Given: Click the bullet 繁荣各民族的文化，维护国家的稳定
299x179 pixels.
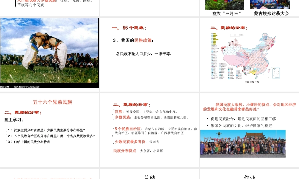Looking at the screenshot, I should tap(241, 126).
